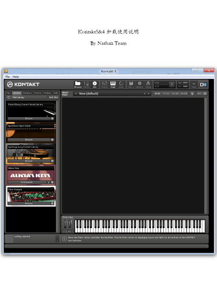Open the Files disk menu
This screenshot has height=308, width=217.
pyautogui.click(x=131, y=85)
